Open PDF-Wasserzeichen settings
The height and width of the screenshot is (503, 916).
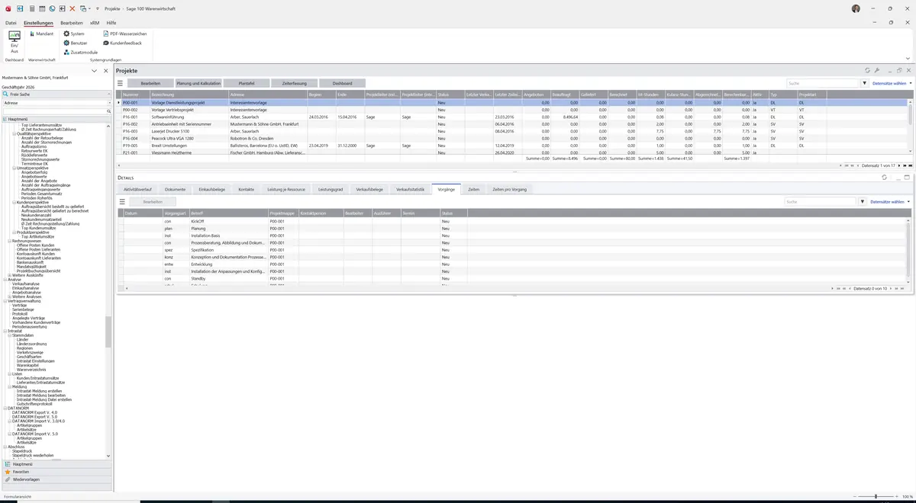125,34
